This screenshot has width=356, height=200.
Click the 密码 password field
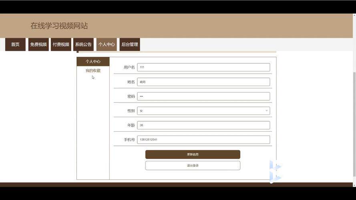point(203,96)
